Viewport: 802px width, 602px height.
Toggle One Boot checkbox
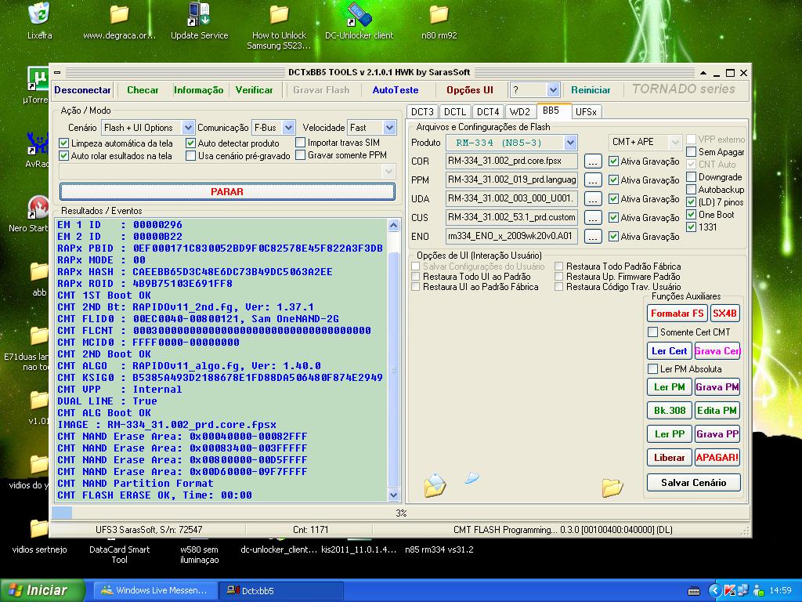[691, 215]
